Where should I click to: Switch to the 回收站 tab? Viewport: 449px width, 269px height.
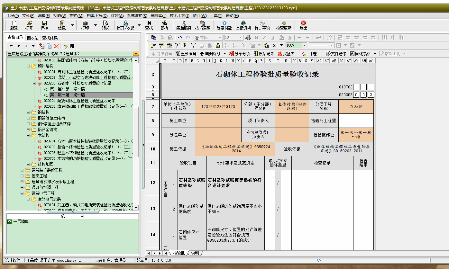coord(33,38)
